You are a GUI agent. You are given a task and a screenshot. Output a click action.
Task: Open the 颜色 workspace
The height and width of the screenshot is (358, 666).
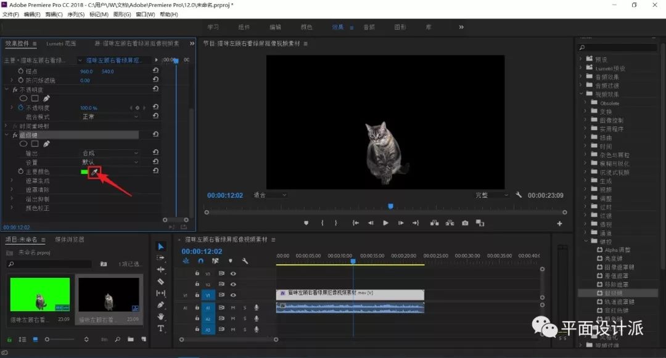pyautogui.click(x=306, y=27)
